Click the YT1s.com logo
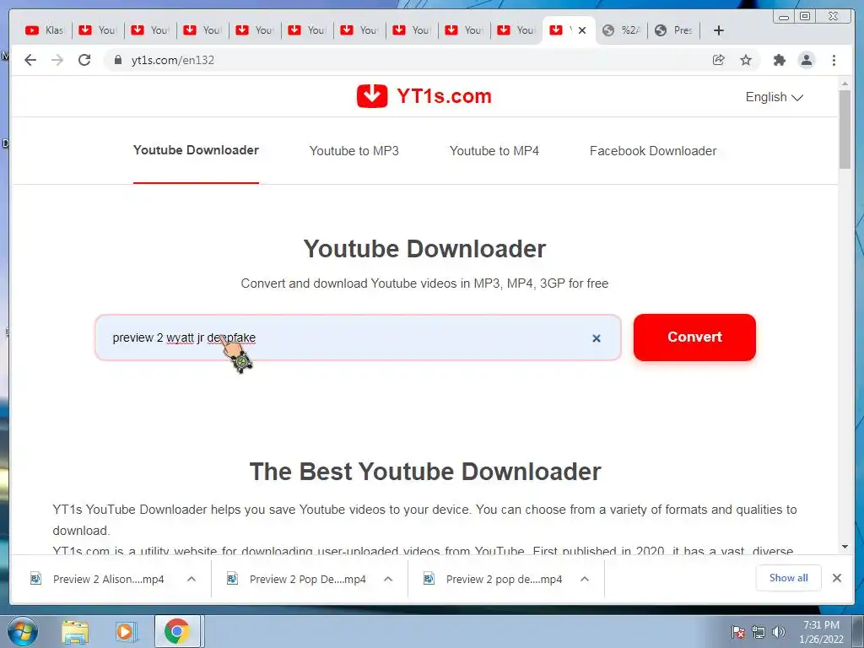 pos(424,96)
